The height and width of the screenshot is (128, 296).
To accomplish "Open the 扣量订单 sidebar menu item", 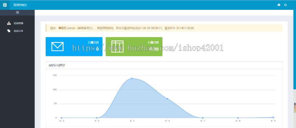I will tap(18, 31).
